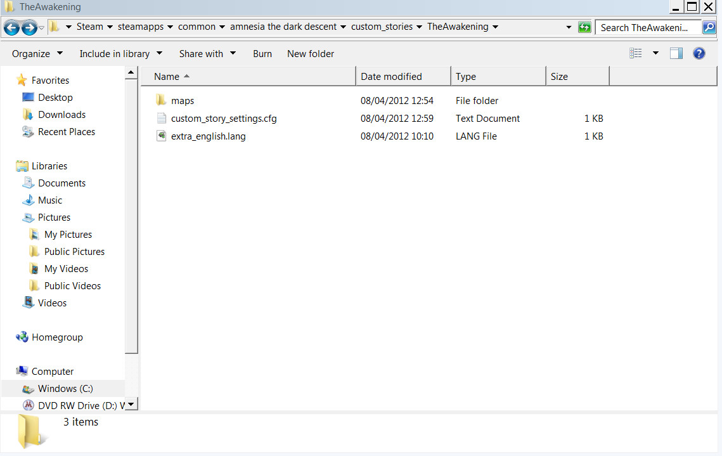Viewport: 722px width, 456px height.
Task: Toggle the preview pane icon
Action: coord(676,53)
